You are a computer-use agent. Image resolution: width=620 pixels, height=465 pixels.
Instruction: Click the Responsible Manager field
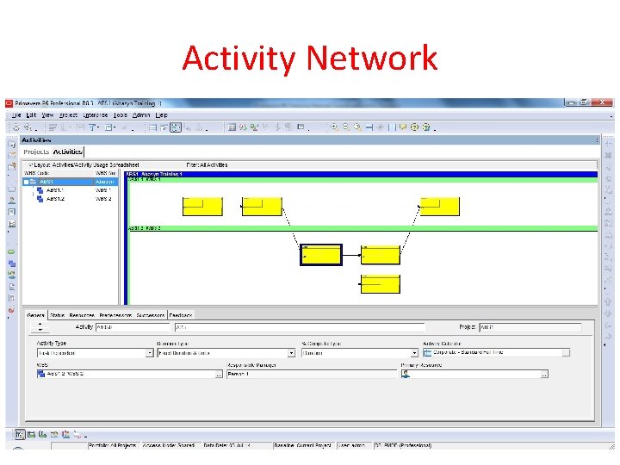(x=311, y=374)
